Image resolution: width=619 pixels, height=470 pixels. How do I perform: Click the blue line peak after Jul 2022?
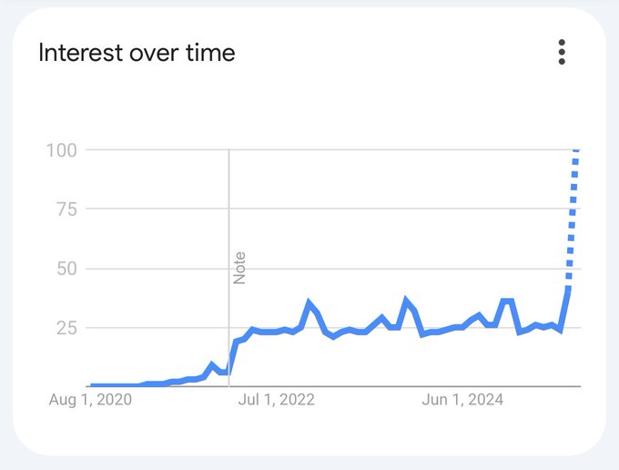click(x=309, y=303)
